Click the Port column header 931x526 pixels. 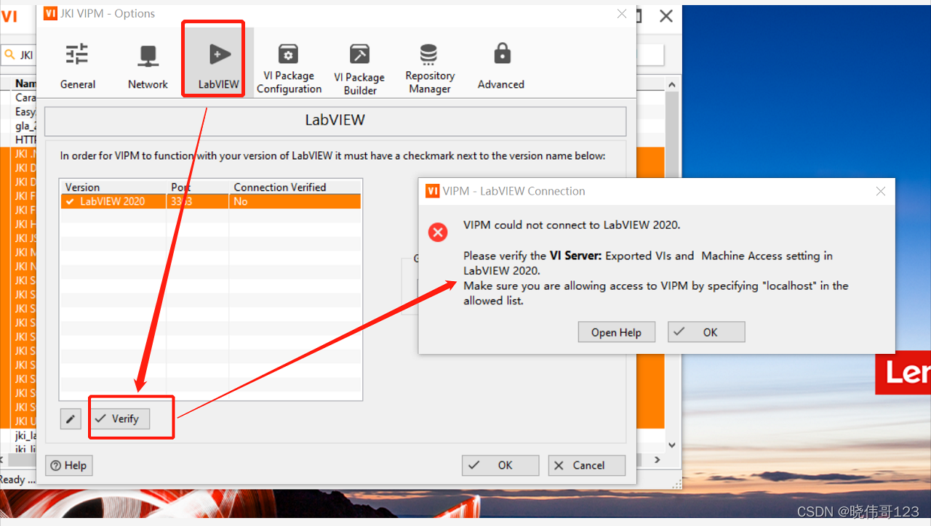pyautogui.click(x=198, y=187)
